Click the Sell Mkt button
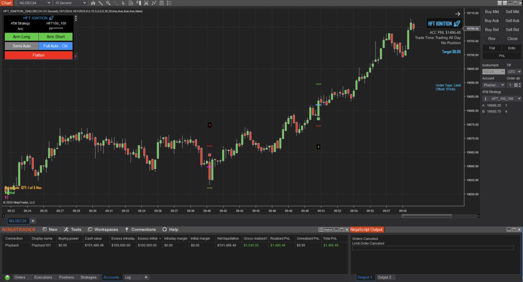This screenshot has height=282, width=523. 512,12
